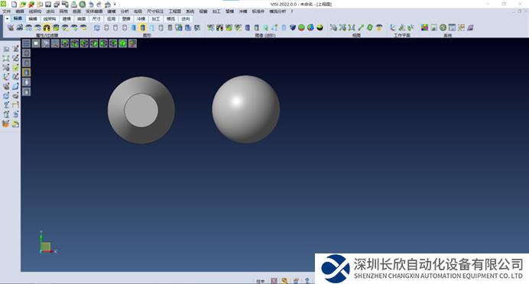Click the red square icon in status bar
This screenshot has width=529, height=284.
click(274, 281)
